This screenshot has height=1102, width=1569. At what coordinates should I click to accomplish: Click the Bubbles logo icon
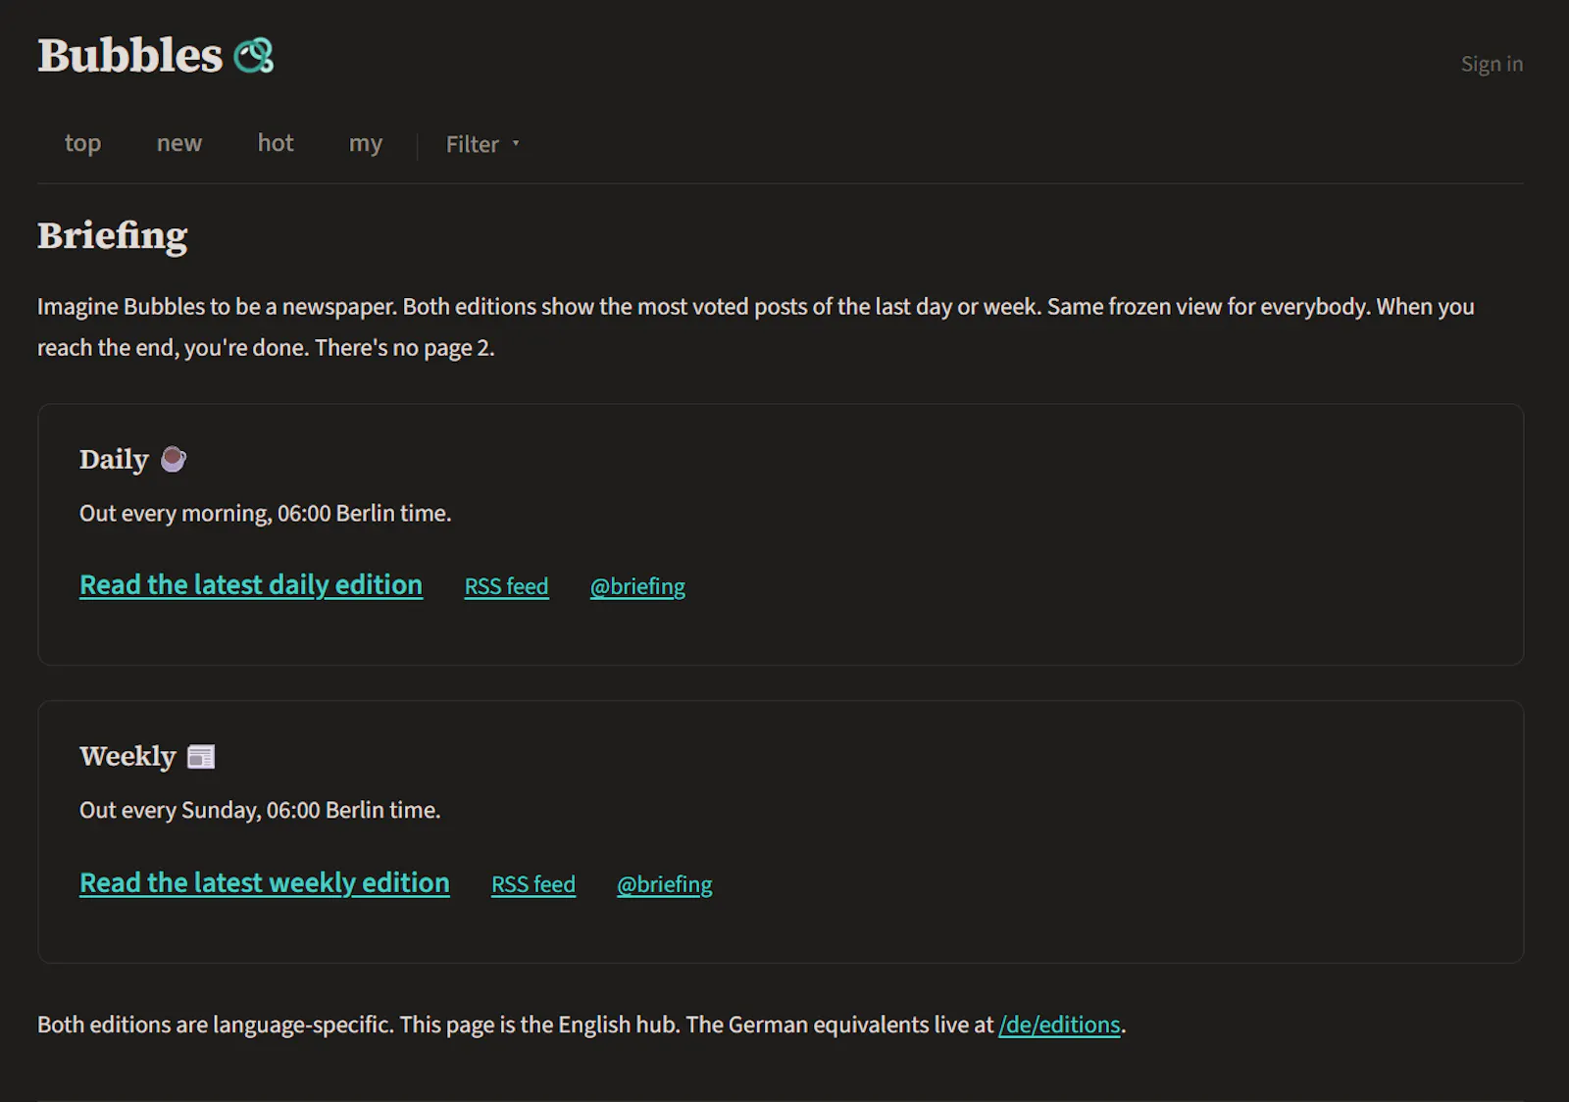(254, 56)
